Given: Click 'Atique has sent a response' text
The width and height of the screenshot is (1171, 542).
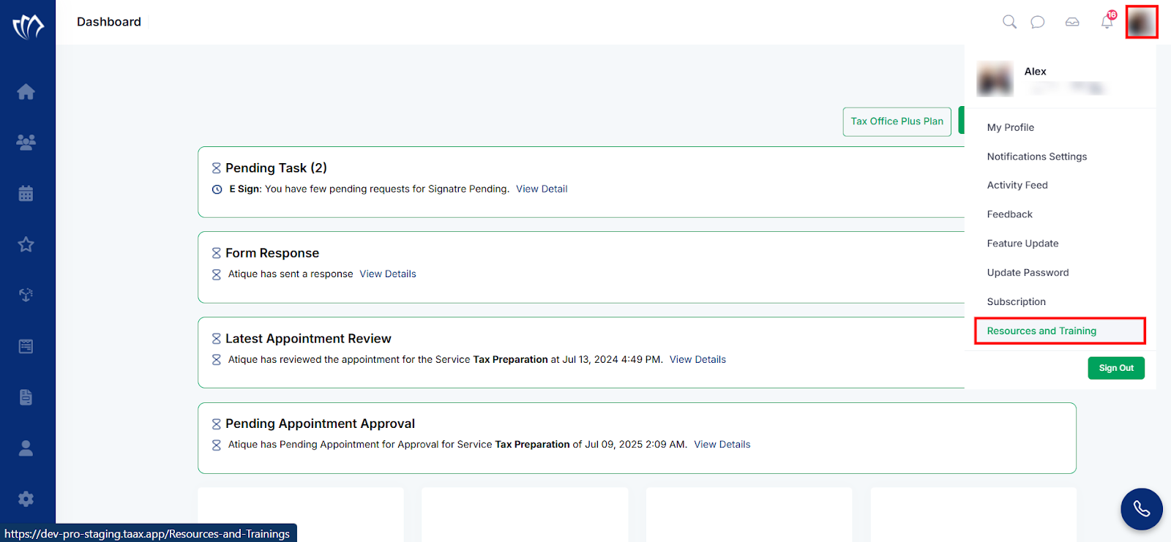Looking at the screenshot, I should (291, 274).
